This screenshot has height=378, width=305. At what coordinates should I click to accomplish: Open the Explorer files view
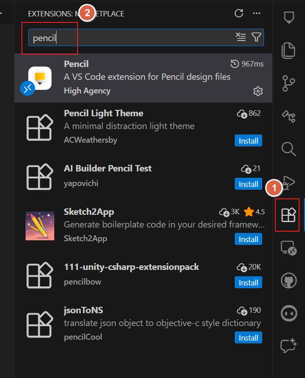tap(289, 50)
